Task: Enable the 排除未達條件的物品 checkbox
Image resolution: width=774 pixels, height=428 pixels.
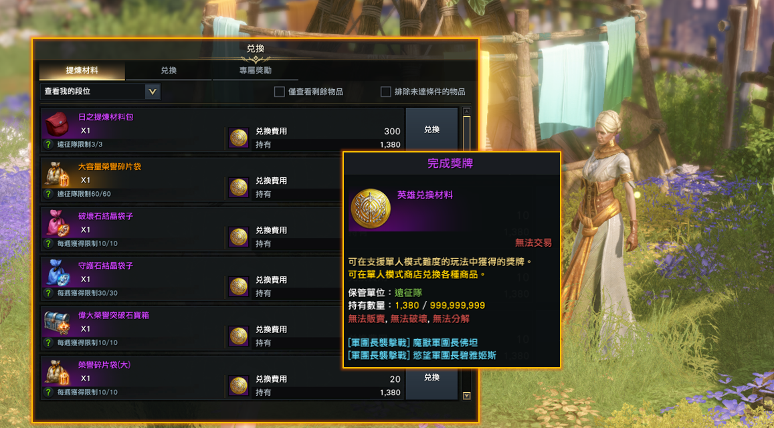Action: coord(385,92)
